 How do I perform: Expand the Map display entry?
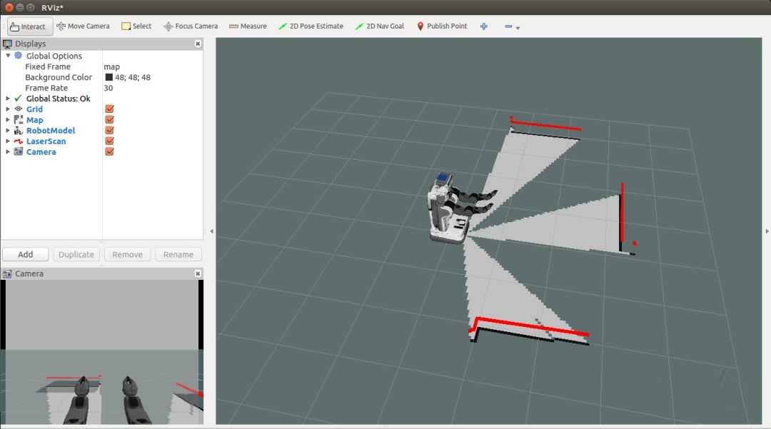coord(8,120)
